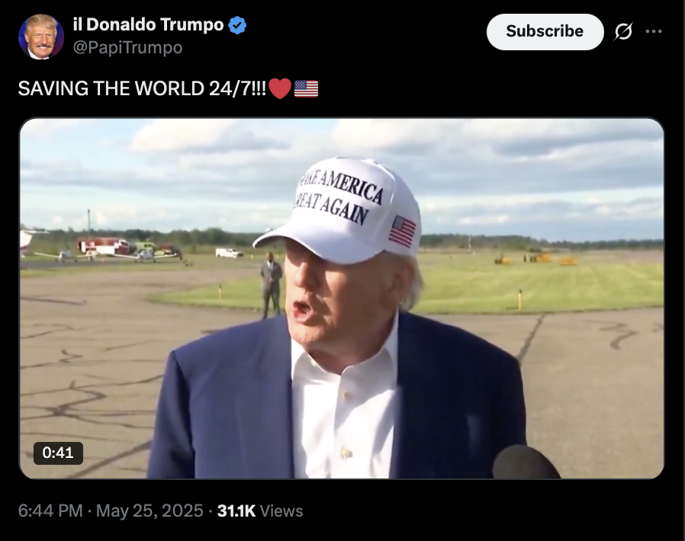The width and height of the screenshot is (685, 541).
Task: Open the three-dot more options menu
Action: [x=654, y=31]
